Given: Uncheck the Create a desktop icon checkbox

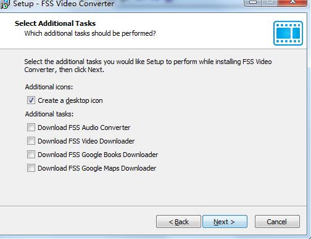Looking at the screenshot, I should pos(31,100).
